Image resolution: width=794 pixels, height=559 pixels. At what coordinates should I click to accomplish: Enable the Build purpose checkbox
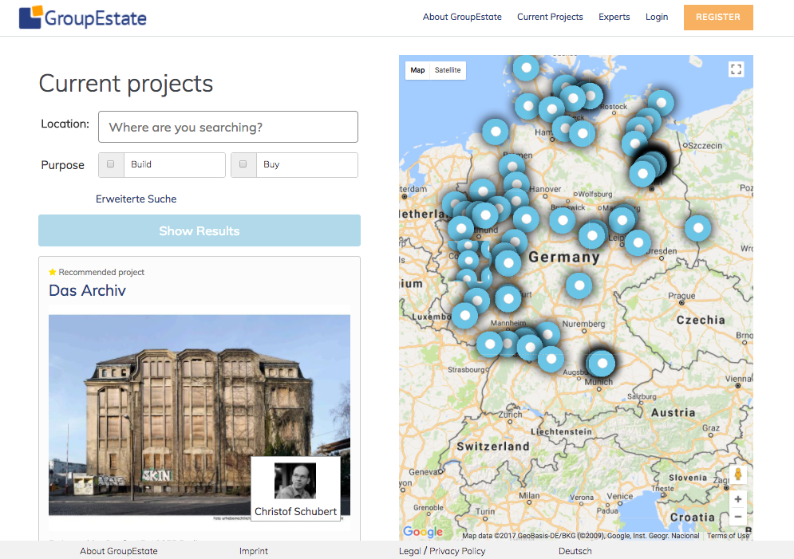[111, 164]
